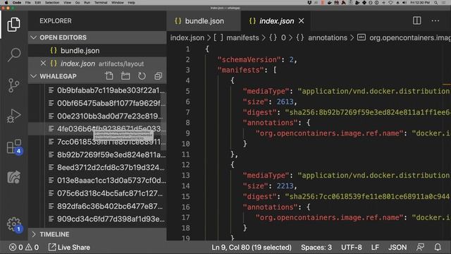Open the Selection menu
451x254 pixels.
point(52,3)
